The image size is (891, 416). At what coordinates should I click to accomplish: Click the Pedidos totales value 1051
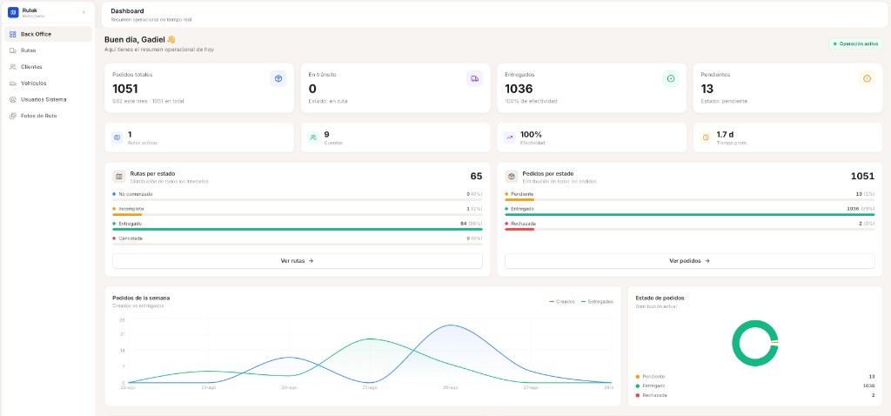point(125,89)
